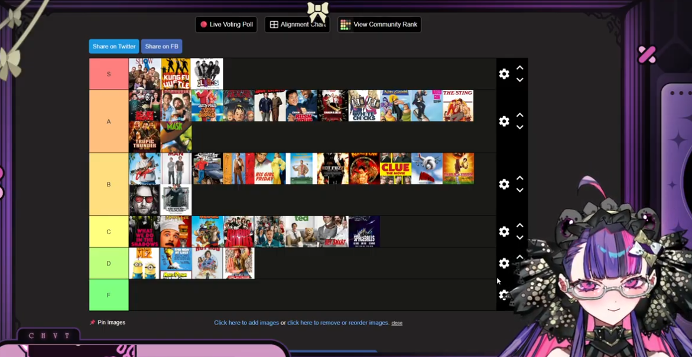
Task: Pick the Get Smart poster
Action: 333,231
